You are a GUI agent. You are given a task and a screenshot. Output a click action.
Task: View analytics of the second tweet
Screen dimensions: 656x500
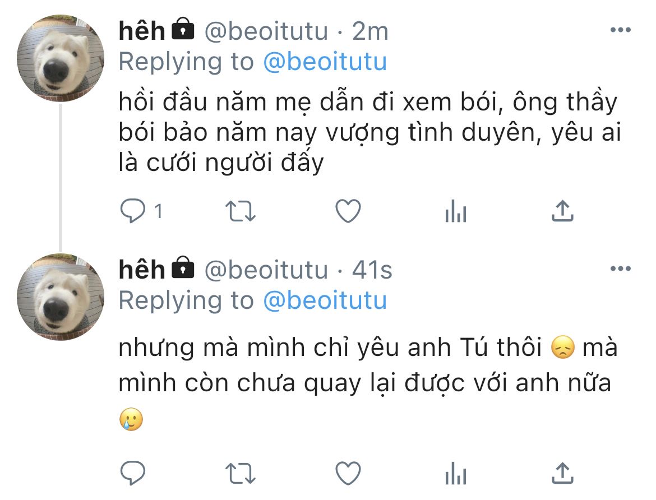456,473
